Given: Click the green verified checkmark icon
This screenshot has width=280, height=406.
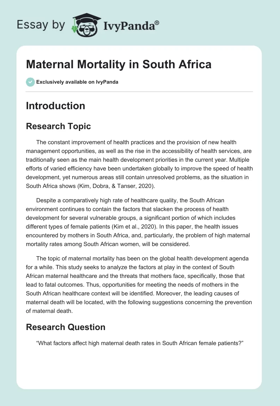Looking at the screenshot, I should 30,82.
